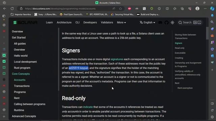The height and width of the screenshot is (121, 216).
Task: Collapse the Core Concepts sidebar section
Action: pos(21,74)
